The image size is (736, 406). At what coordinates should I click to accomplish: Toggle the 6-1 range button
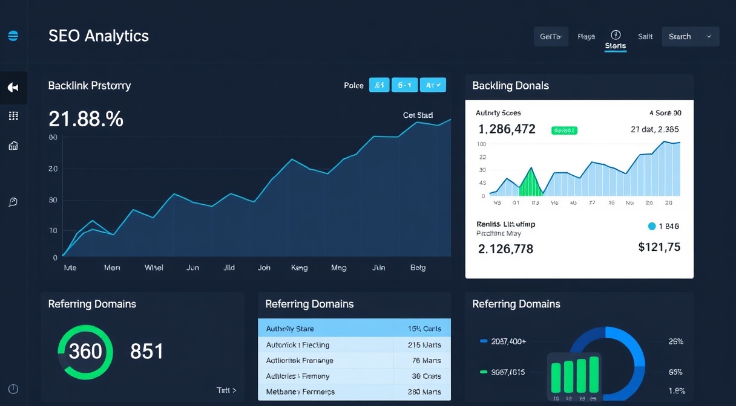coord(405,85)
